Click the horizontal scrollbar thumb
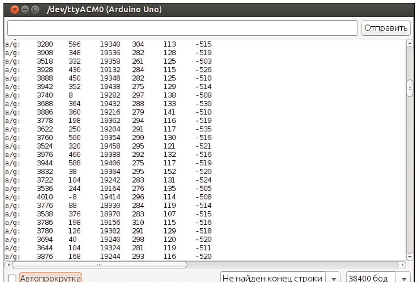Viewport: 419px width, 289px height. coord(99,264)
